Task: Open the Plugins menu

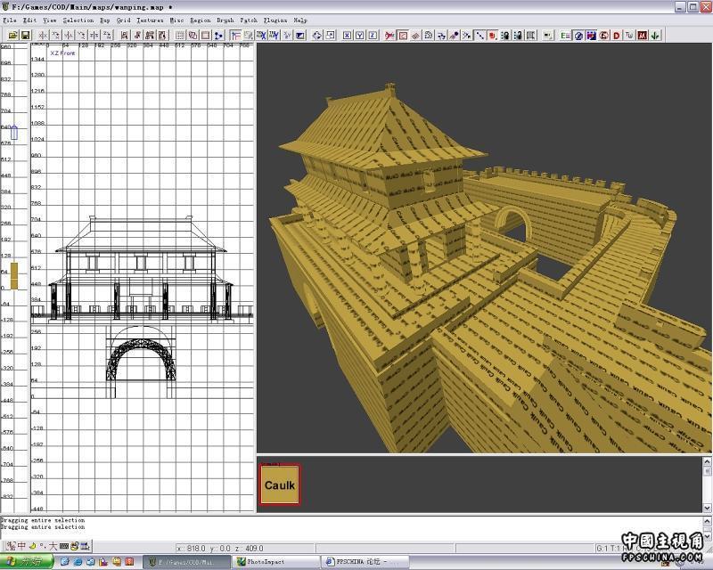Action: tap(275, 19)
